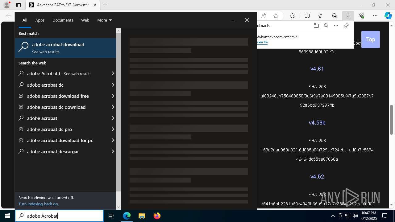Image resolution: width=395 pixels, height=222 pixels.
Task: Search downloads magnifier icon
Action: [x=326, y=26]
